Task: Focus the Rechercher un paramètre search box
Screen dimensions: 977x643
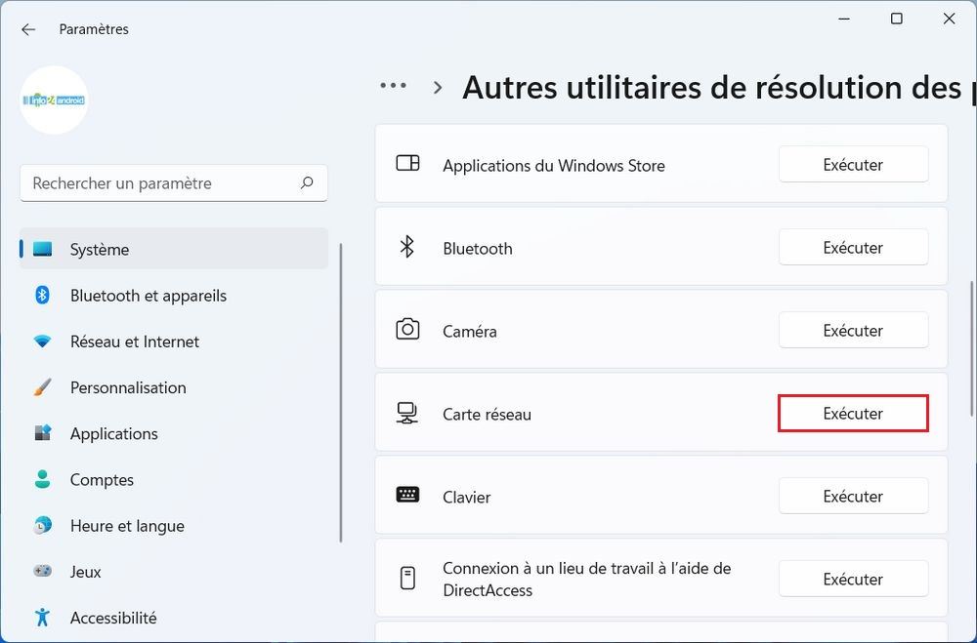Action: [x=161, y=183]
